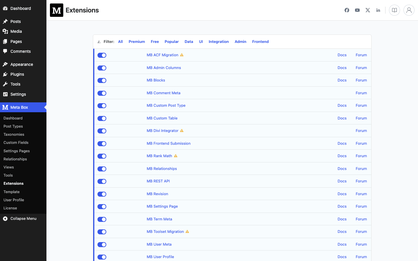Open Docs link for MB Blocks
Viewport: 418px width, 261px height.
pyautogui.click(x=342, y=80)
